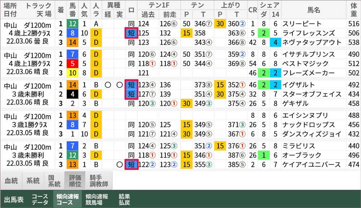
Task: Click the 体重 column header
Action: point(354,10)
